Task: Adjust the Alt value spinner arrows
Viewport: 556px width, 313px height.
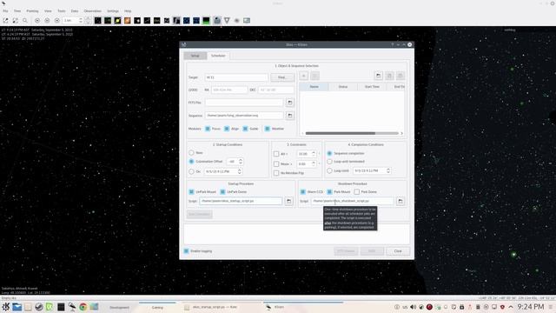Action: pyautogui.click(x=314, y=154)
